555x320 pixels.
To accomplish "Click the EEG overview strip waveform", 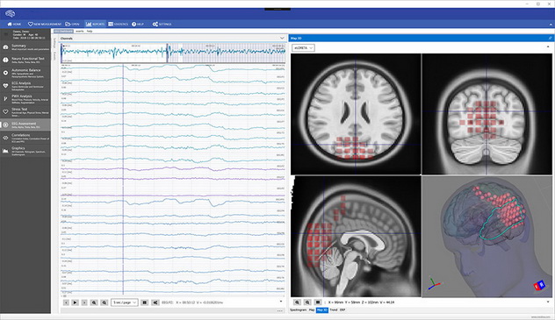I will tap(173, 53).
